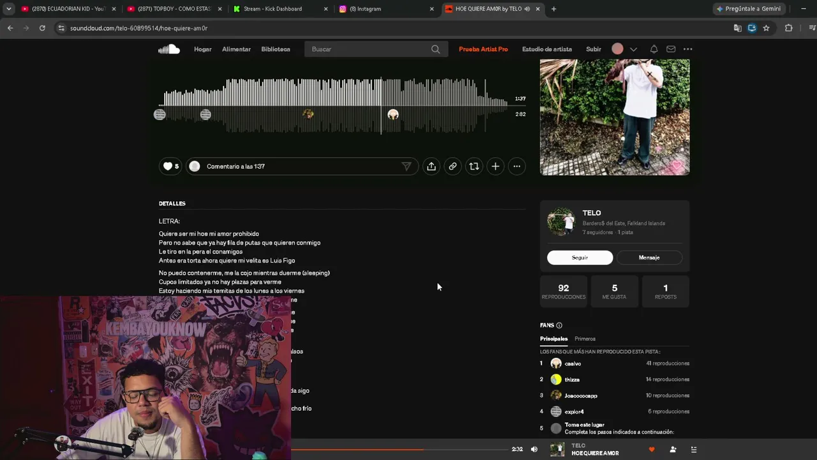Switch to the ECUADORIAN KID YouTube tab
Viewport: 817px width, 460px height.
68,9
